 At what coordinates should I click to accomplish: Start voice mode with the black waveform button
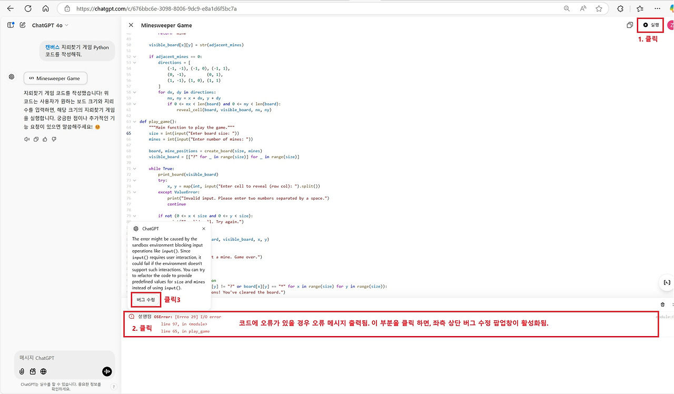point(107,371)
